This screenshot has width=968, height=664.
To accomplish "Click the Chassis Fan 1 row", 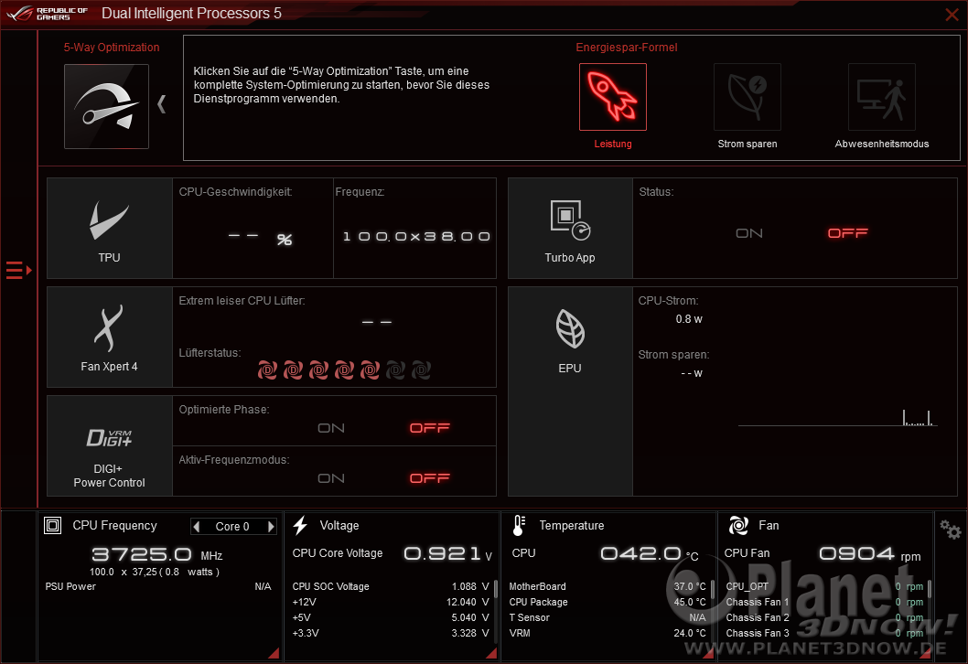I will pyautogui.click(x=824, y=602).
